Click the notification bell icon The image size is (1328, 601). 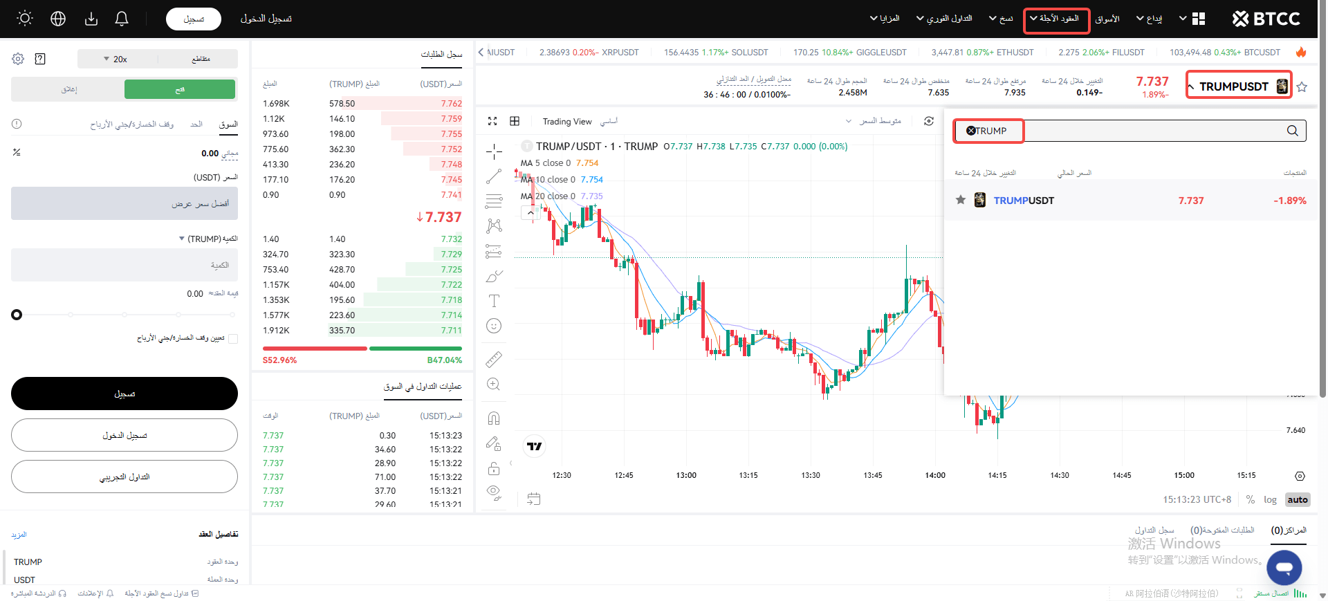(122, 19)
